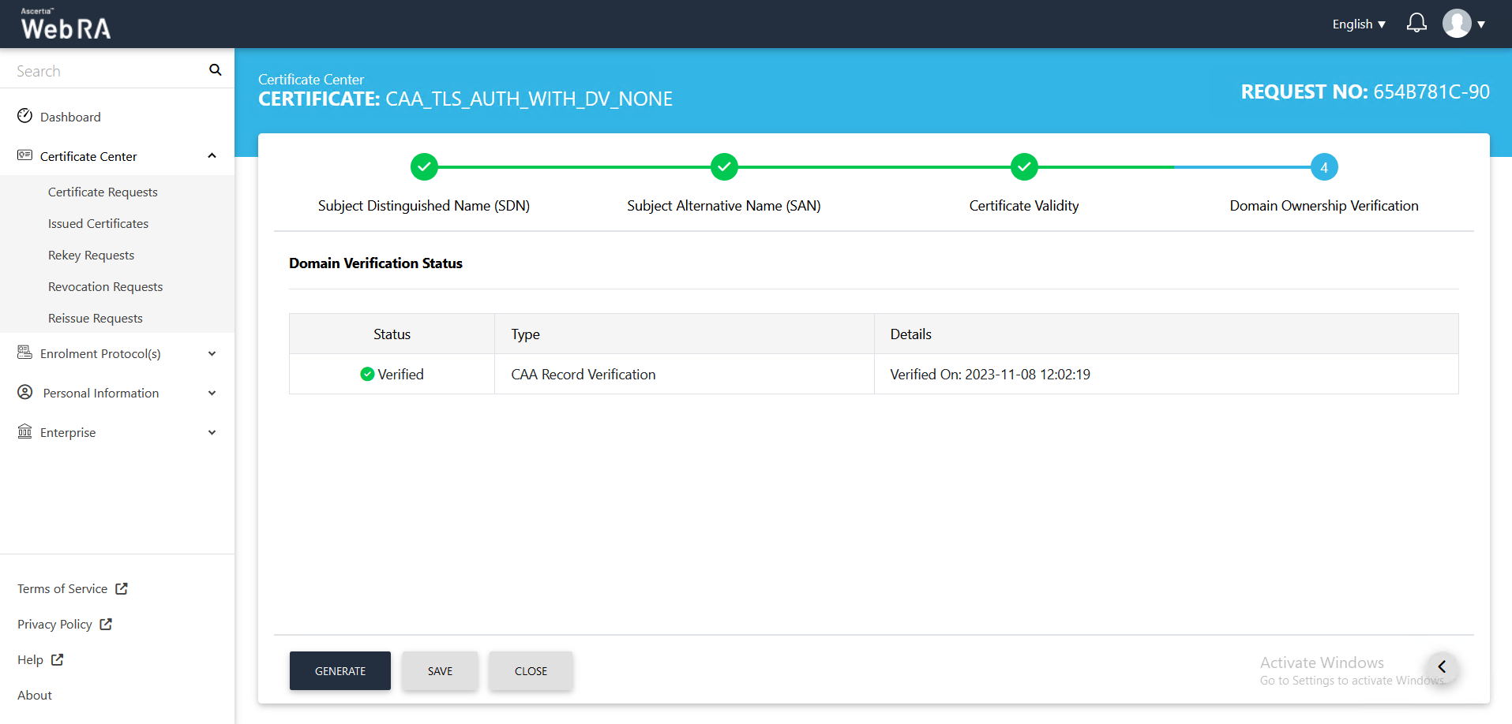Click the Terms of Service external link icon
Viewport: 1512px width, 724px height.
(122, 588)
